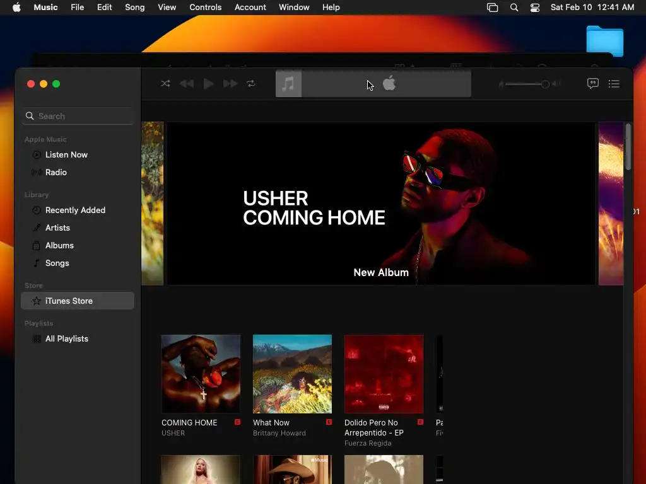Open the Help menu

click(331, 8)
